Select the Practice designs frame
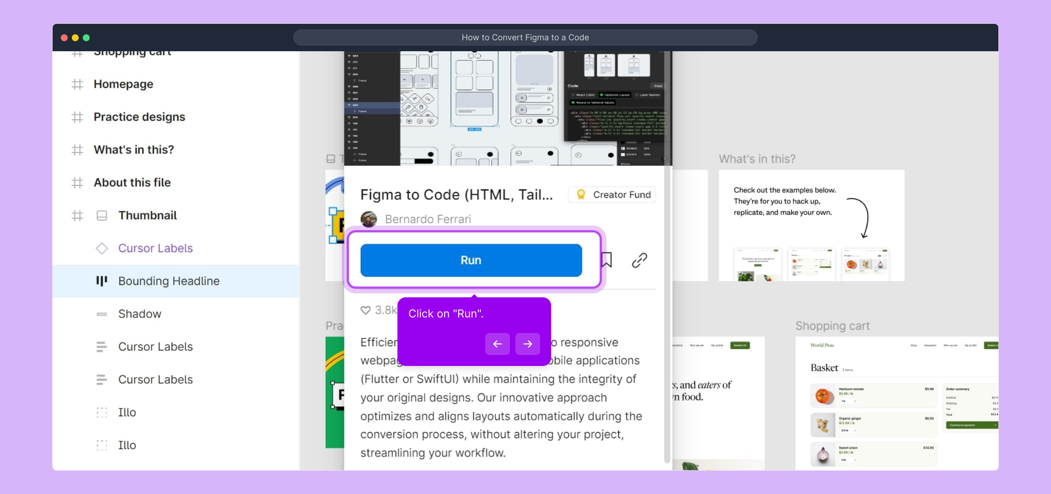This screenshot has width=1051, height=494. pyautogui.click(x=139, y=117)
